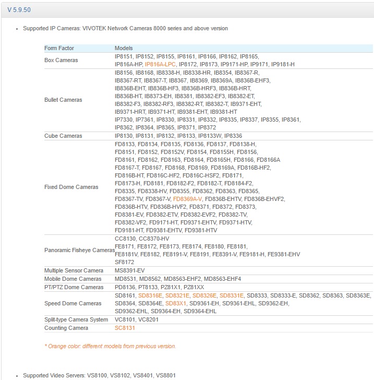374x380 pixels.
Task: Click the SF8172 model text
Action: (x=124, y=262)
